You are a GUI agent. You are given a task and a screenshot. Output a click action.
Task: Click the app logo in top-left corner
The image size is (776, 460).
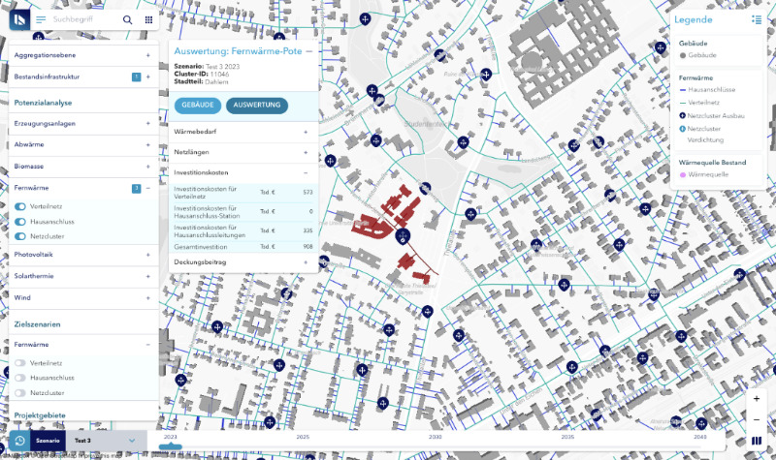point(17,19)
